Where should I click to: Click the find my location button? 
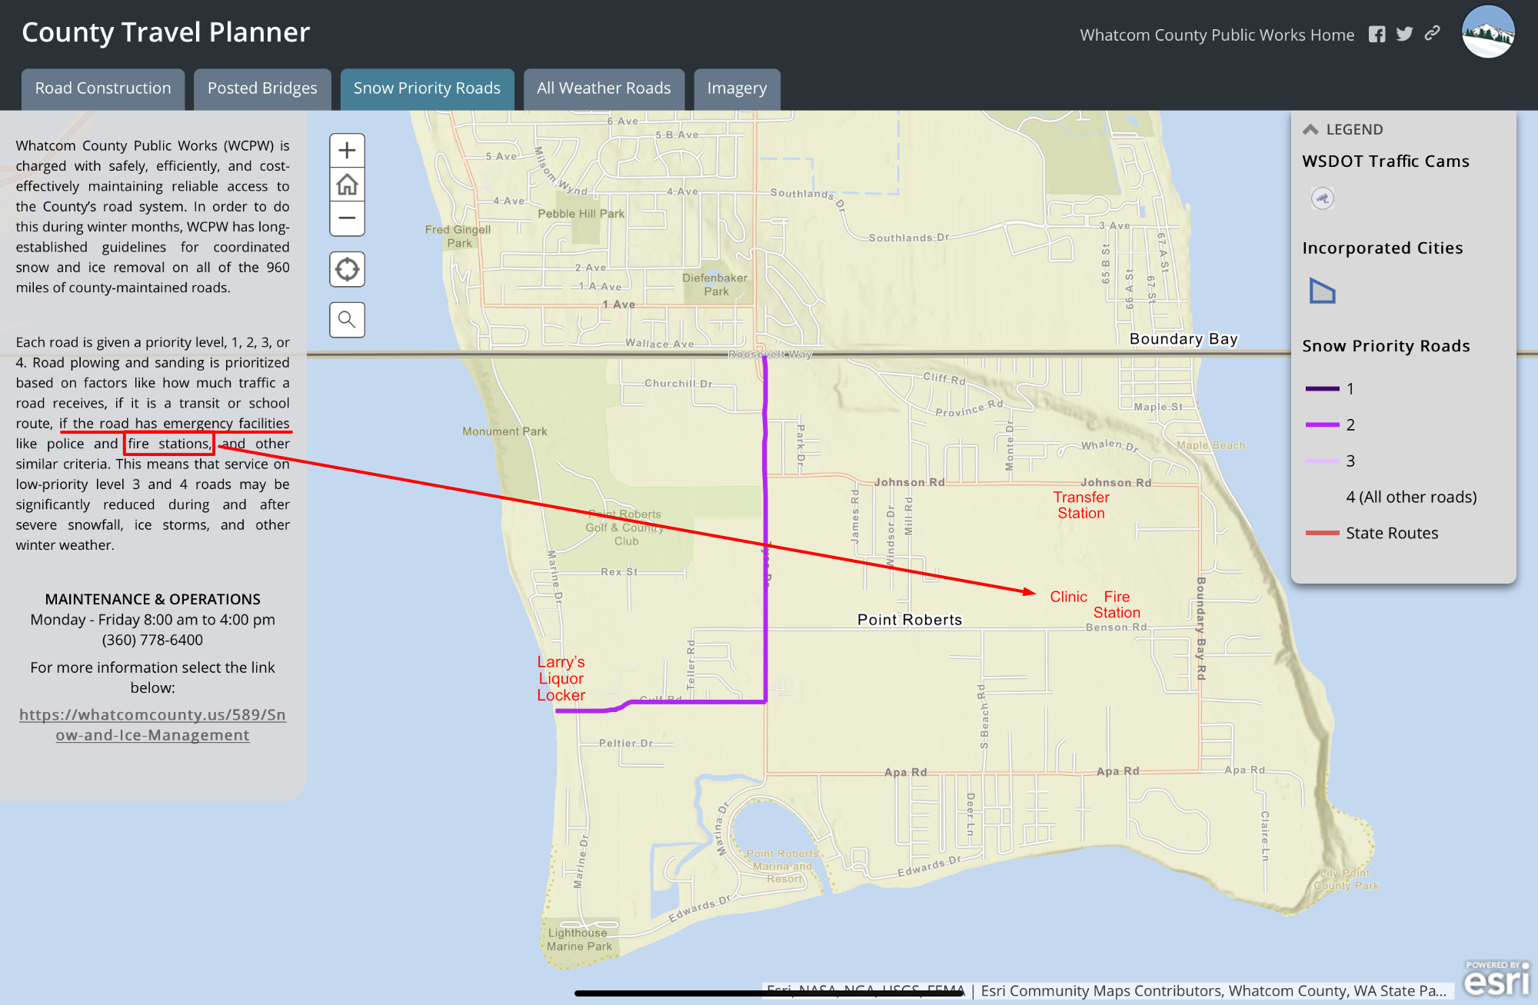(x=347, y=270)
